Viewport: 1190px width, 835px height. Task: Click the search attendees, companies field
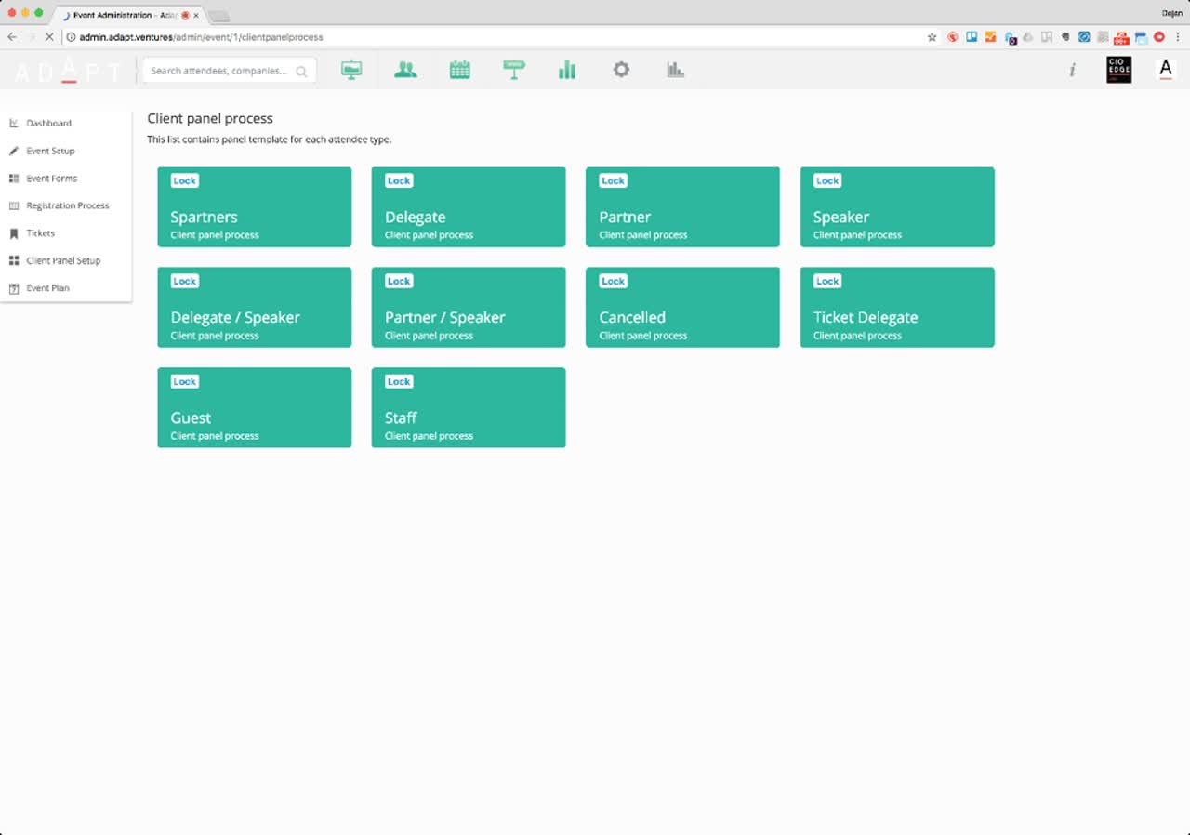click(229, 71)
